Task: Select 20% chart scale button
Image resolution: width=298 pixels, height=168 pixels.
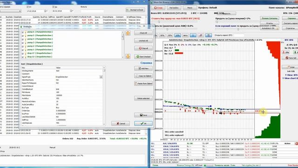Action: pos(169,35)
